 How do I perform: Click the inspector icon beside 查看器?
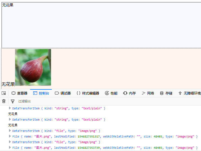[x=14, y=93]
